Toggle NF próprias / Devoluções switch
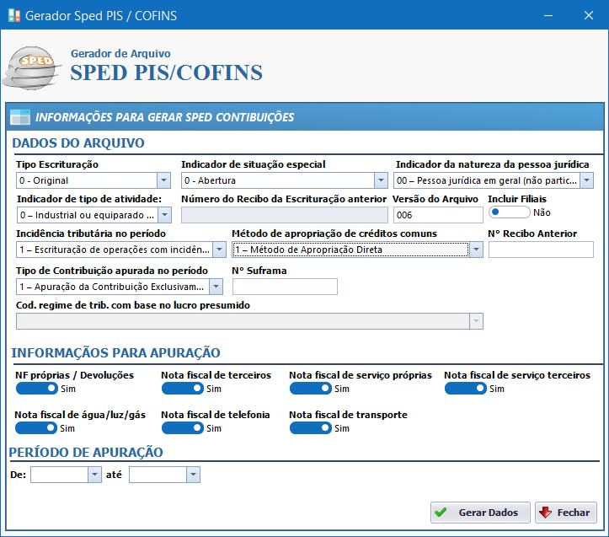Screen dimensions: 609x537 (x=37, y=389)
